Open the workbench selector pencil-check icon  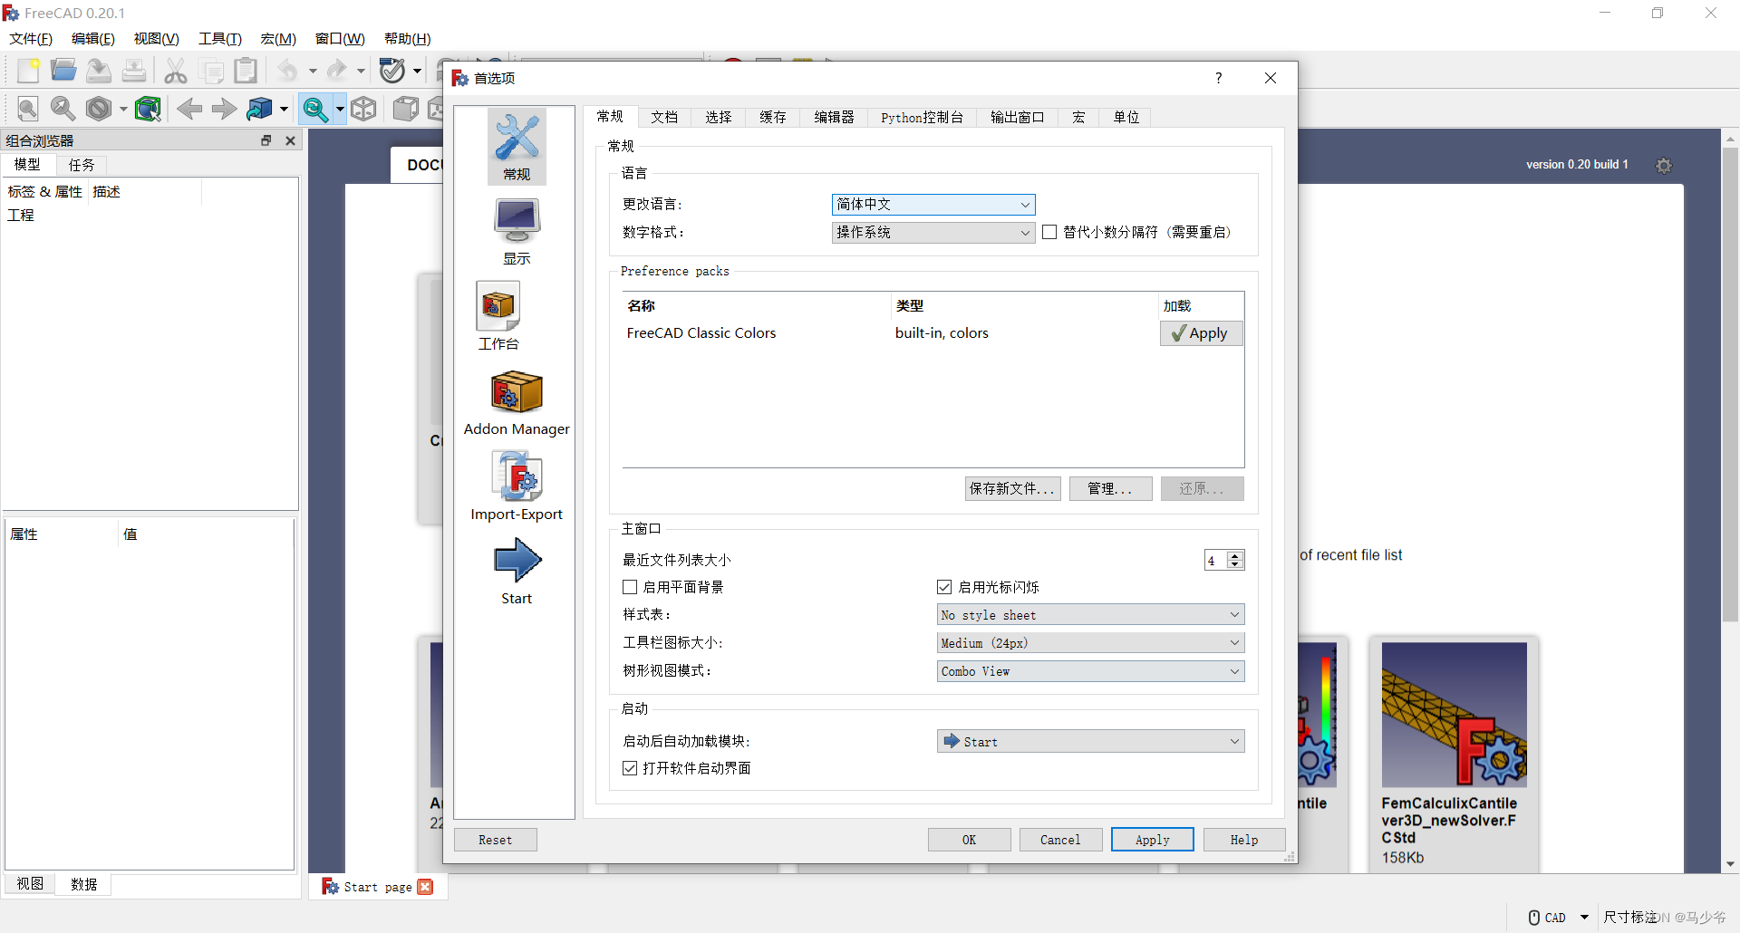coord(392,70)
